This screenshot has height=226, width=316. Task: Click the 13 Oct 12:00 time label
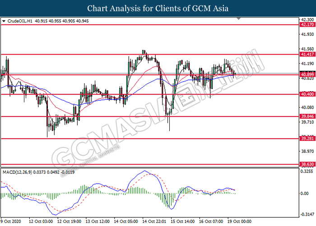point(98,221)
